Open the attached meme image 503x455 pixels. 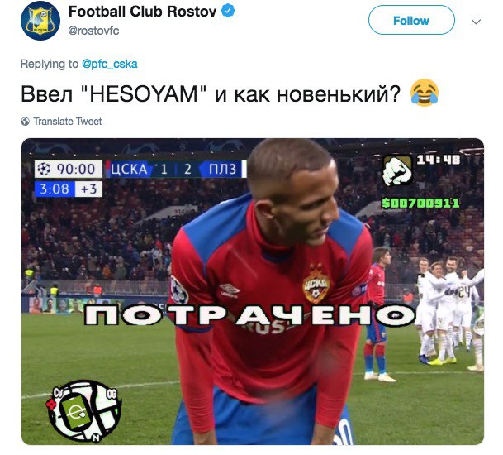[x=253, y=291]
